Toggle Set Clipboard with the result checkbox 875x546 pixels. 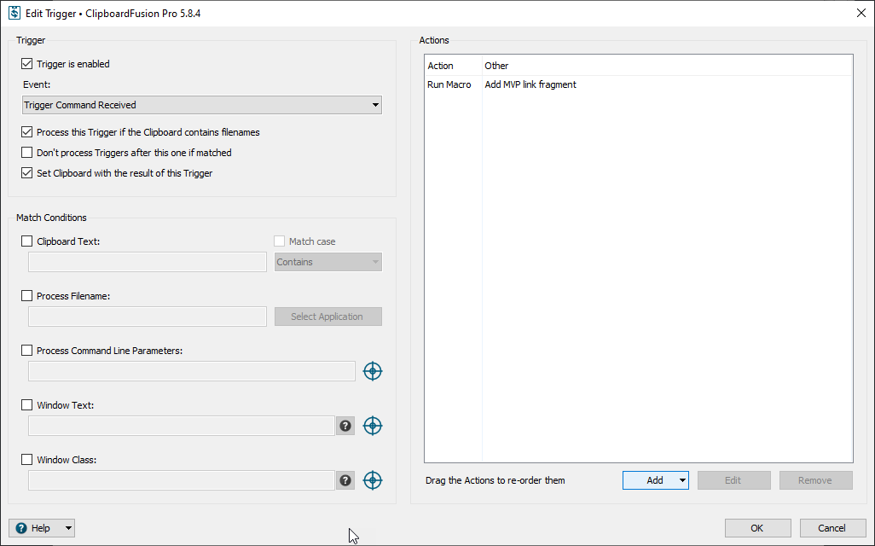(x=26, y=173)
